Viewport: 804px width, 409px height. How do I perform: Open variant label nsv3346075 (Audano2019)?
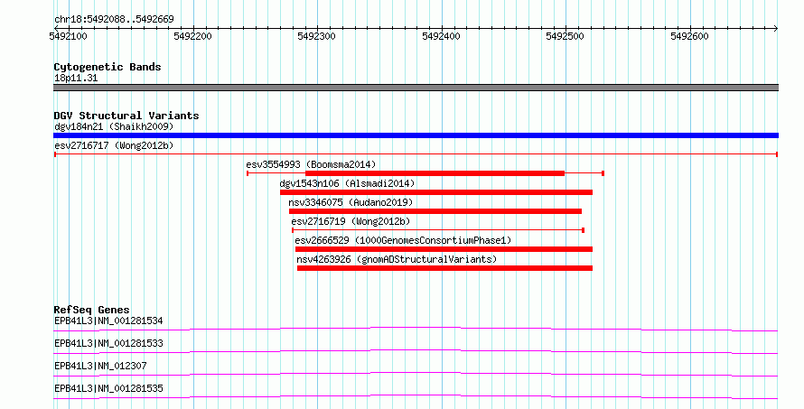click(x=351, y=202)
